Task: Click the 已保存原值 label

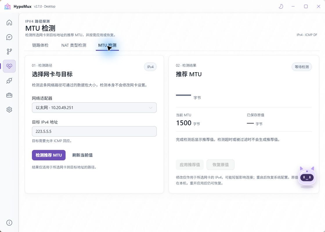Action: pyautogui.click(x=256, y=115)
